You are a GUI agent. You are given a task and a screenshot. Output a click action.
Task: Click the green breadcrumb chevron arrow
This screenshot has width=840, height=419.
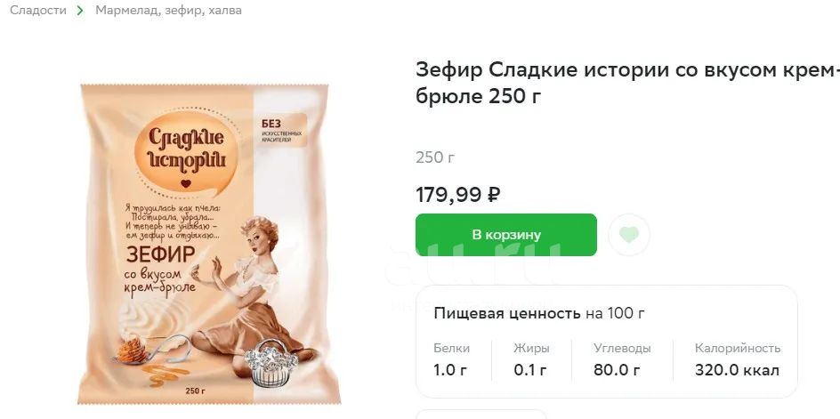click(x=80, y=10)
